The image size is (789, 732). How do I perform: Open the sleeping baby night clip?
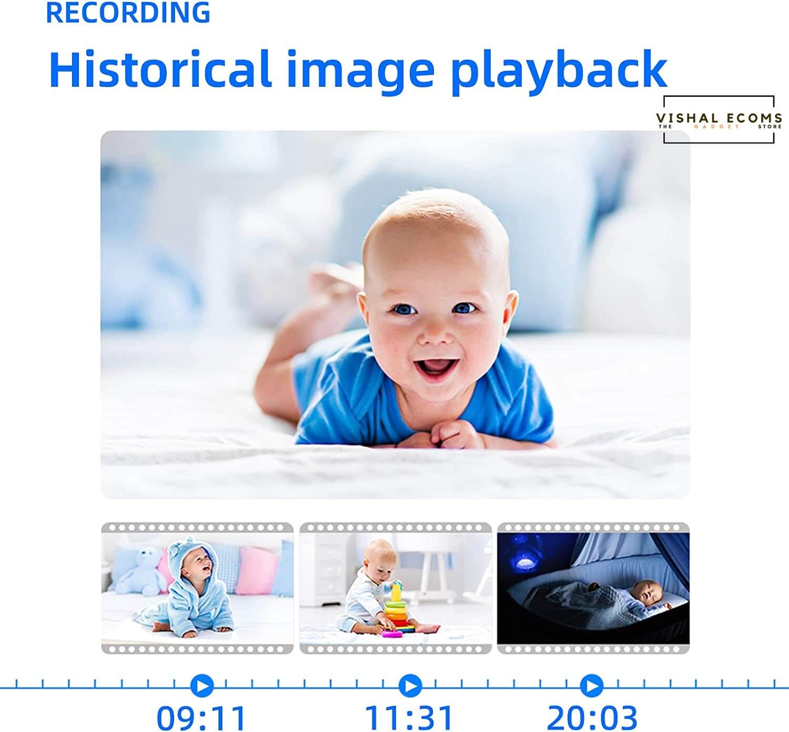point(593,588)
